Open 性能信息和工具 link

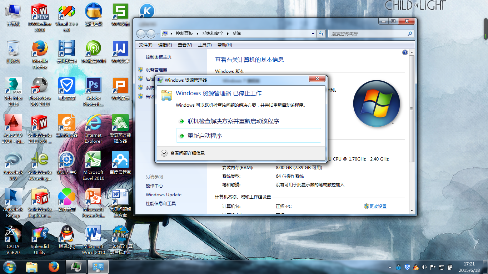tap(161, 204)
